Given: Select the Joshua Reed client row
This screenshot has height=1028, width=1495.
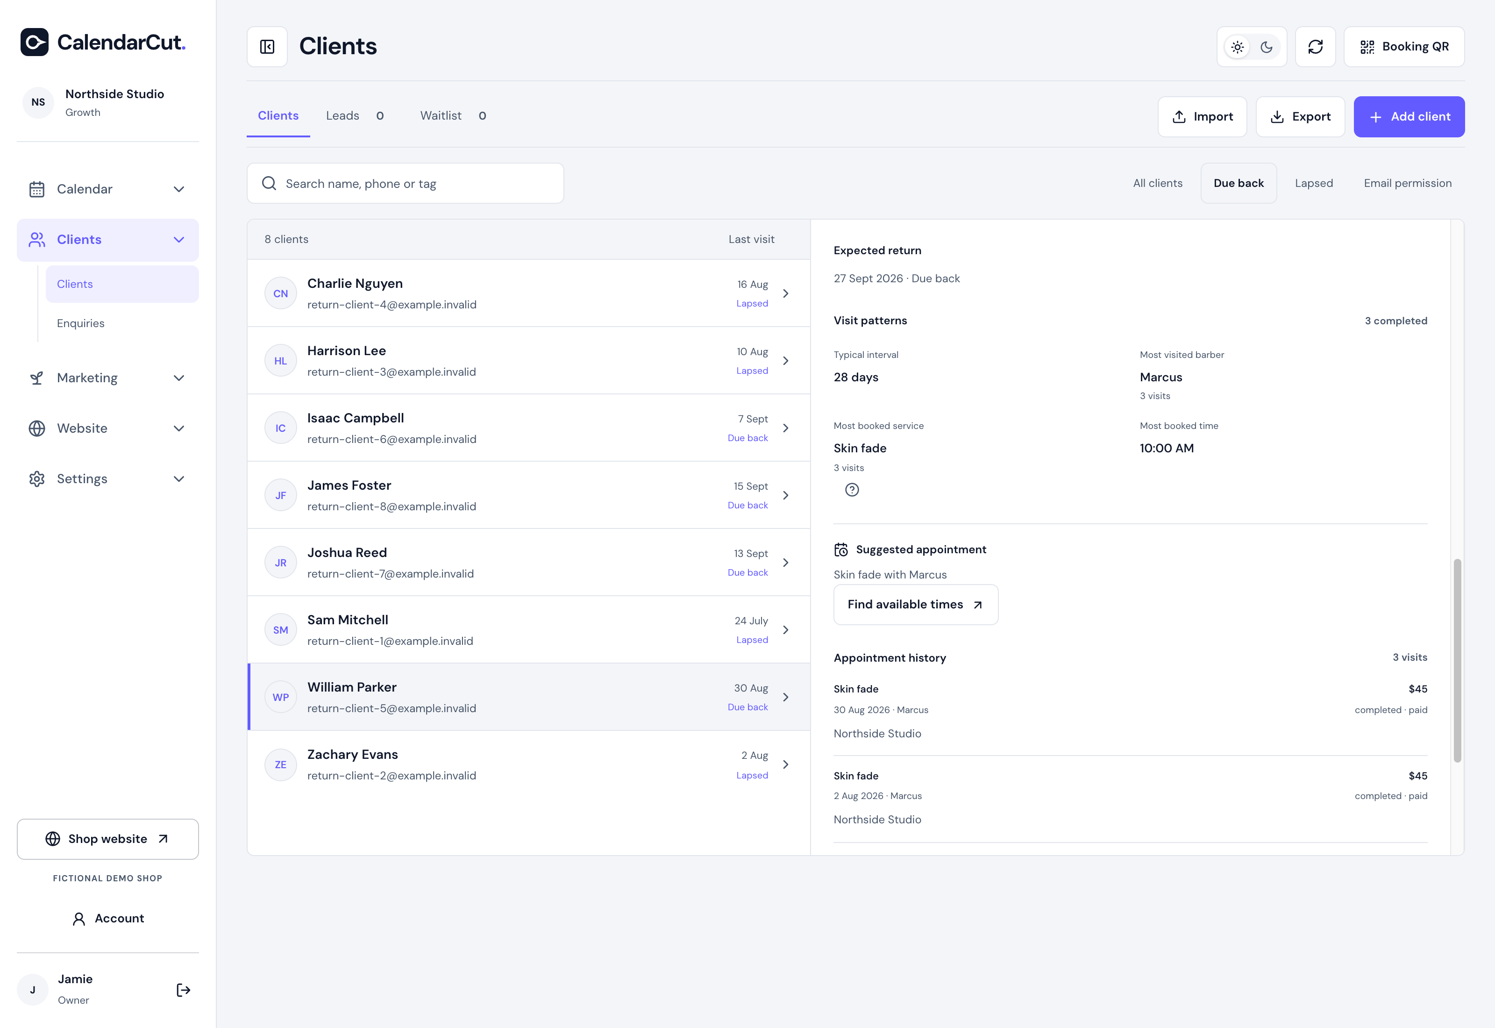Looking at the screenshot, I should coord(528,562).
